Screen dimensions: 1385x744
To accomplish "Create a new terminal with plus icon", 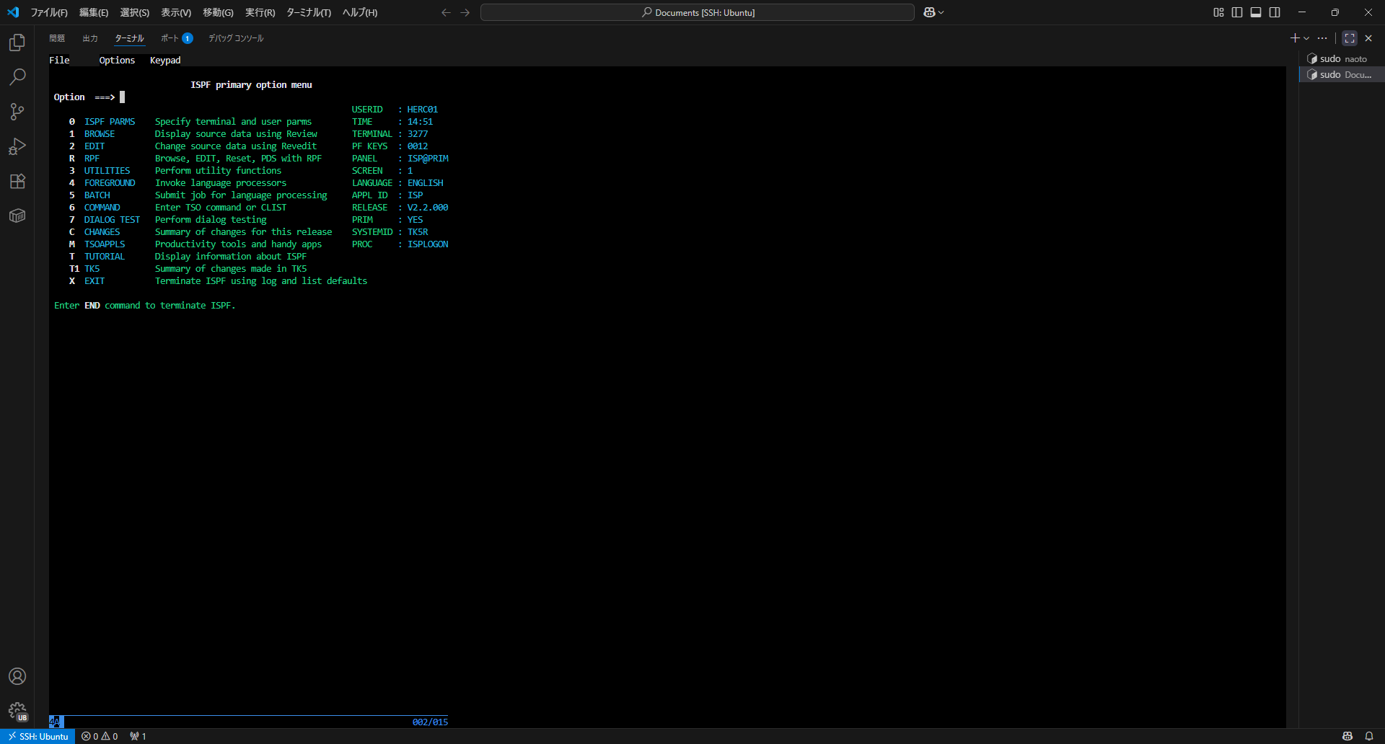I will click(1295, 38).
